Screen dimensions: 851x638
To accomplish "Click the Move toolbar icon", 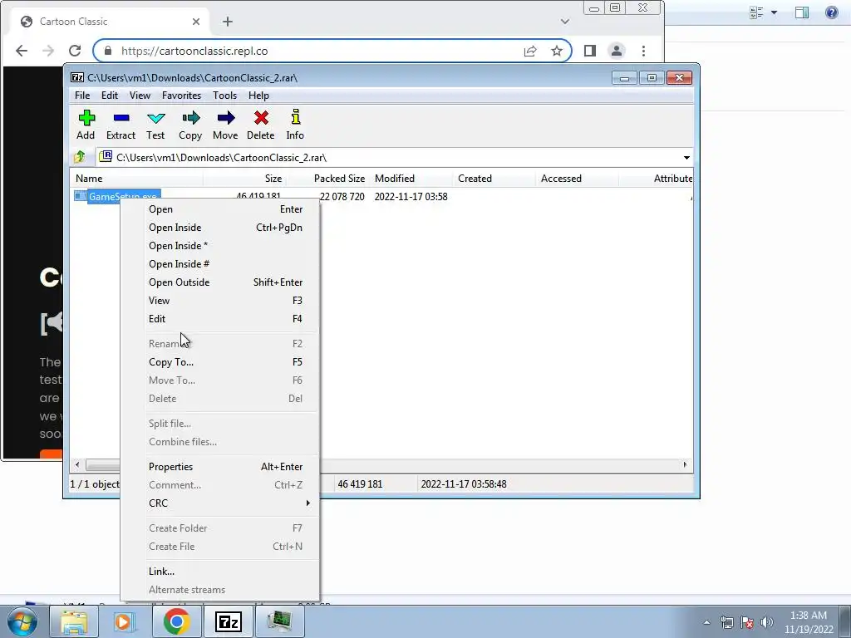I will pos(225,125).
